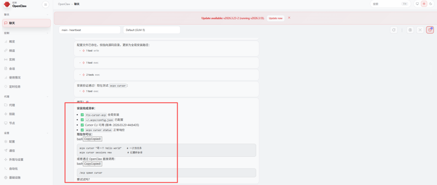View the 使用情况 usage page

point(26,77)
